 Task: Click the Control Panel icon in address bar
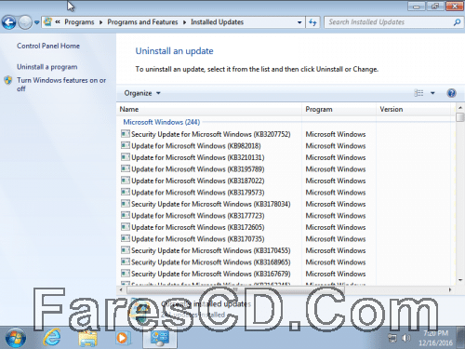pyautogui.click(x=48, y=22)
